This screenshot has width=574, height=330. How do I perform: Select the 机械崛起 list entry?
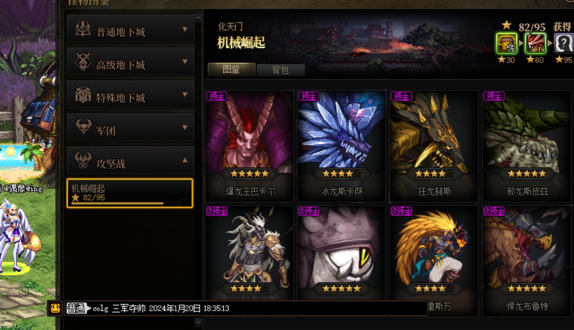coord(130,193)
